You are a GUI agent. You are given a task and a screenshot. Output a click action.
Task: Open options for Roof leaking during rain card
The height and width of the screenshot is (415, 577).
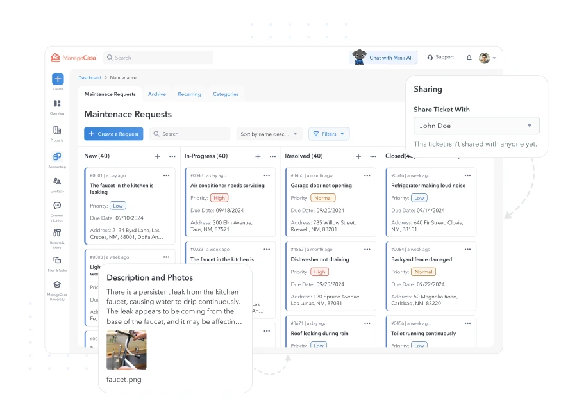pos(367,323)
